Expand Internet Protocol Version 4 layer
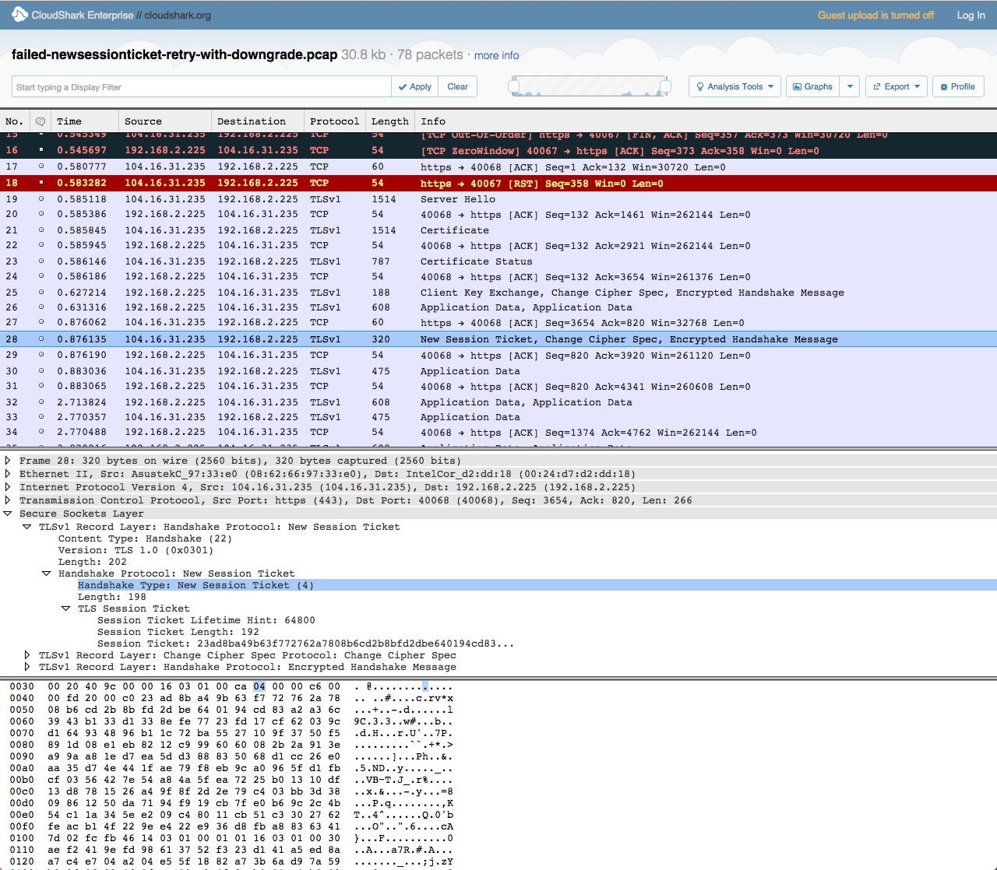Image resolution: width=997 pixels, height=870 pixels. click(x=8, y=487)
